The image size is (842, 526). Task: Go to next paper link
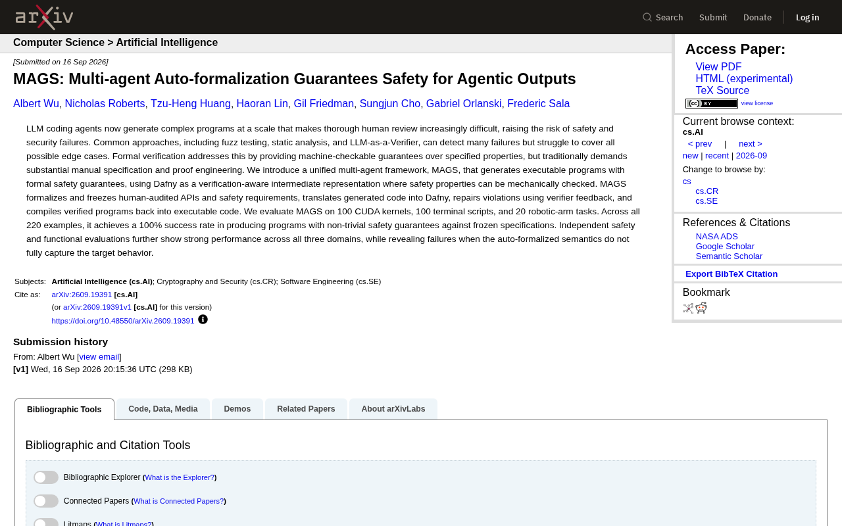point(751,144)
